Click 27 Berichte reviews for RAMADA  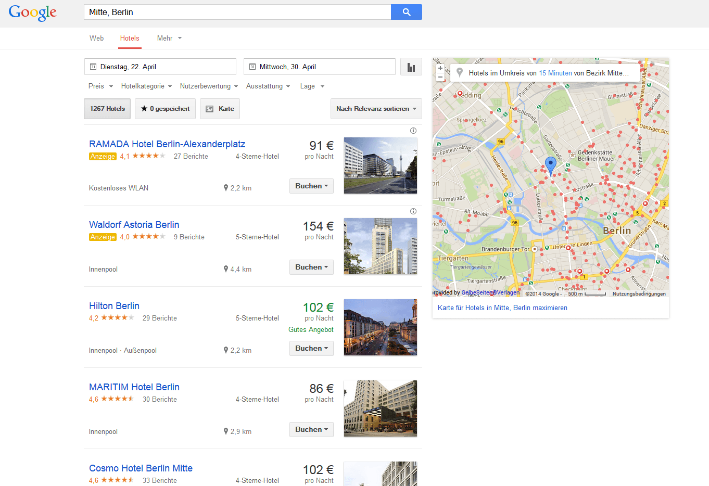[x=191, y=156]
